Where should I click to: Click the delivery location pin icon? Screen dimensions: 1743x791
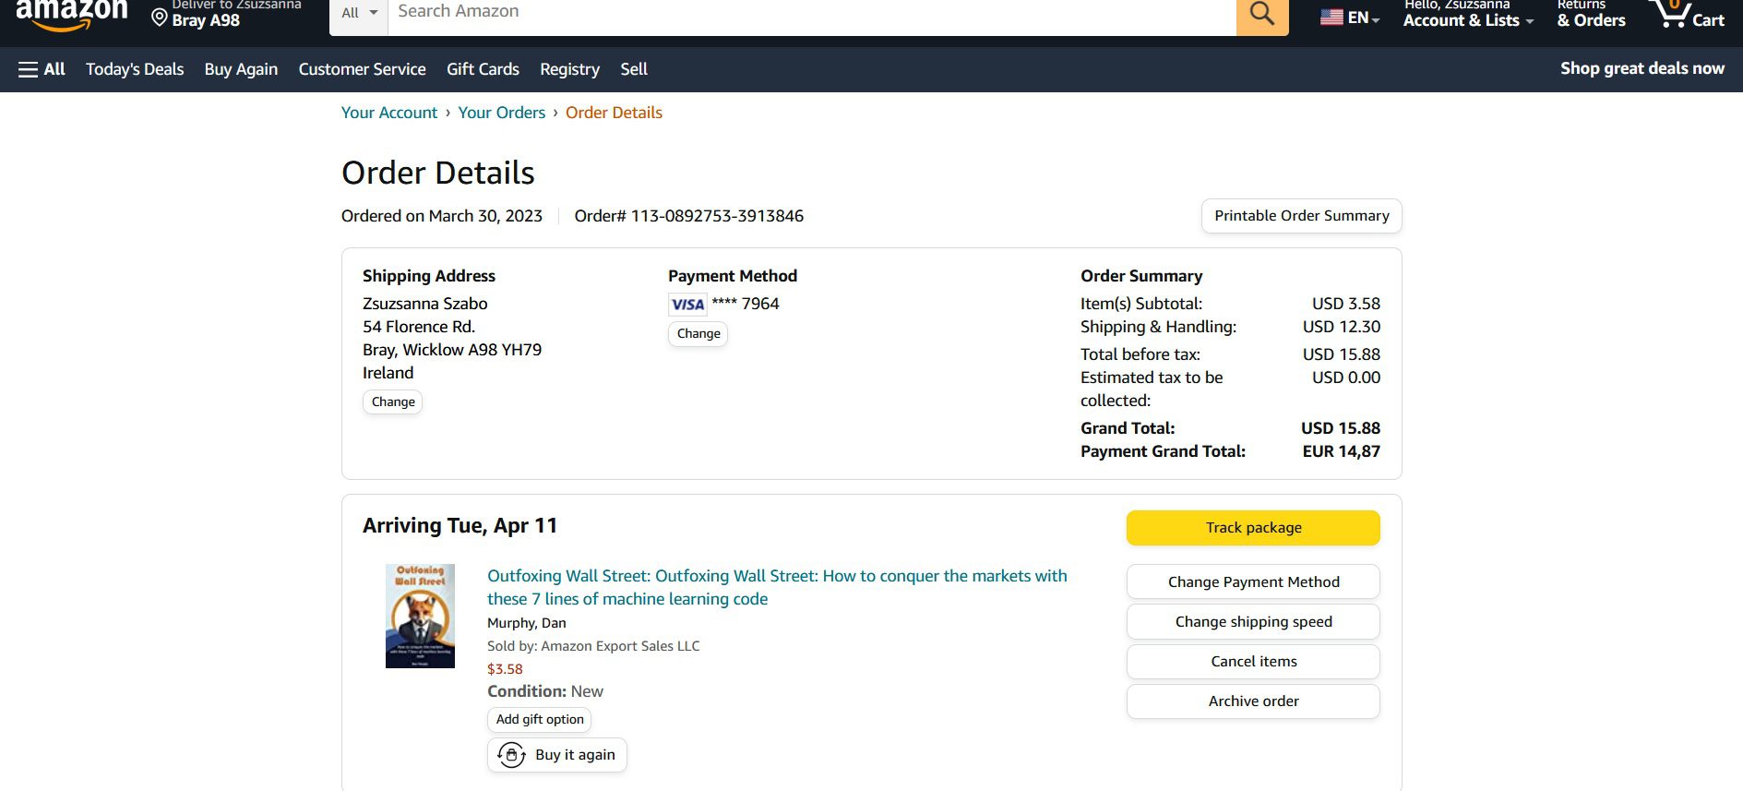point(160,18)
